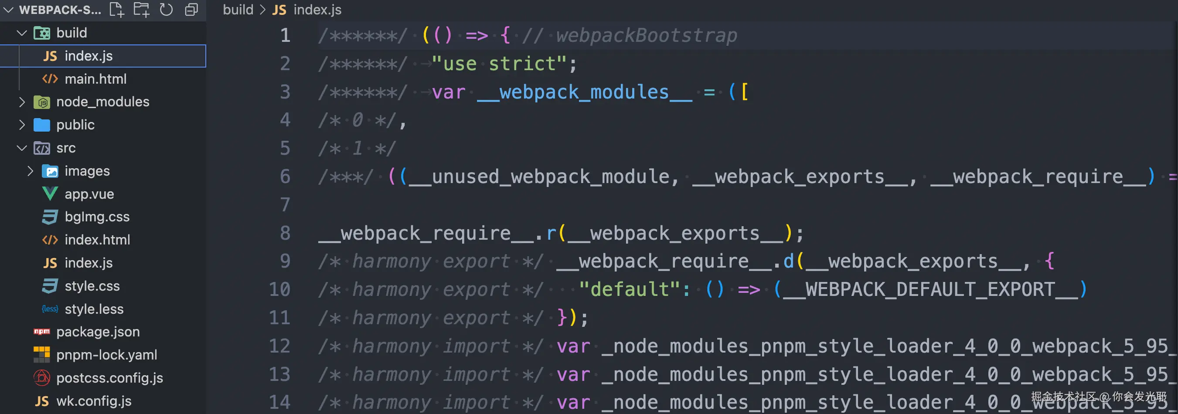This screenshot has width=1178, height=414.
Task: Click the pnpm icon beside pnpm-lock.yaml
Action: coord(41,355)
